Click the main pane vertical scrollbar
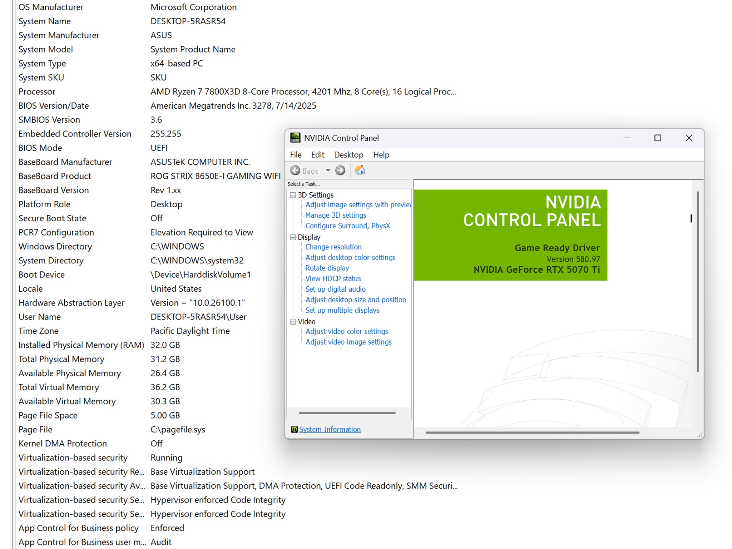The width and height of the screenshot is (732, 549). click(x=698, y=282)
